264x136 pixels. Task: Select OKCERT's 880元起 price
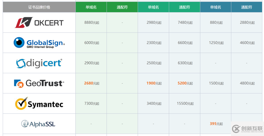coord(216,22)
